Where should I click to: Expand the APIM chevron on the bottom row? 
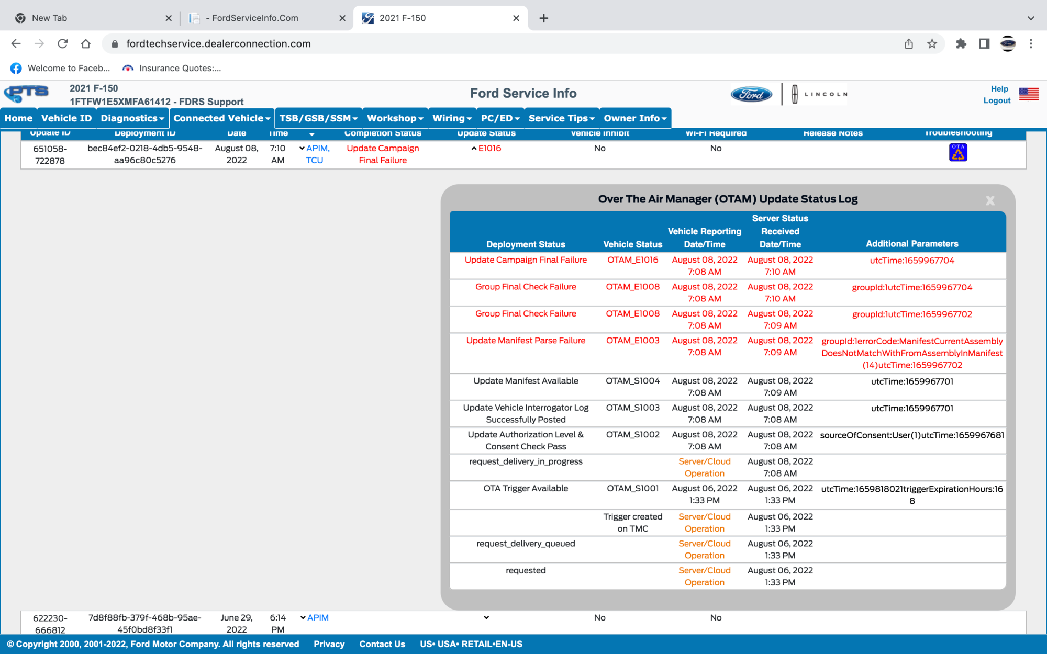point(302,617)
